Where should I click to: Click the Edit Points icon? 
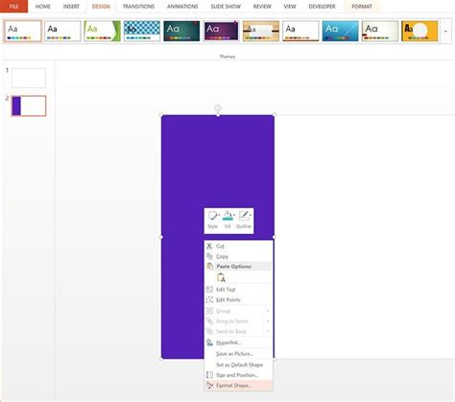[x=209, y=299]
